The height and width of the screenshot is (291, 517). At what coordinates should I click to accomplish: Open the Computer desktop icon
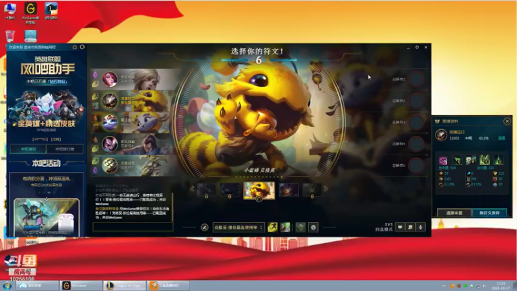(x=10, y=12)
